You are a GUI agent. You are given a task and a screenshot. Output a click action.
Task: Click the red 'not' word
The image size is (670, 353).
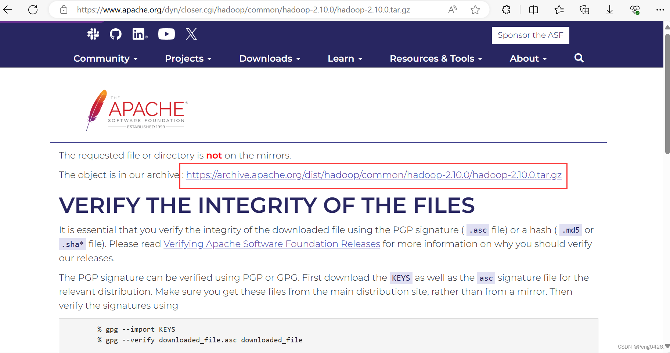(x=214, y=156)
